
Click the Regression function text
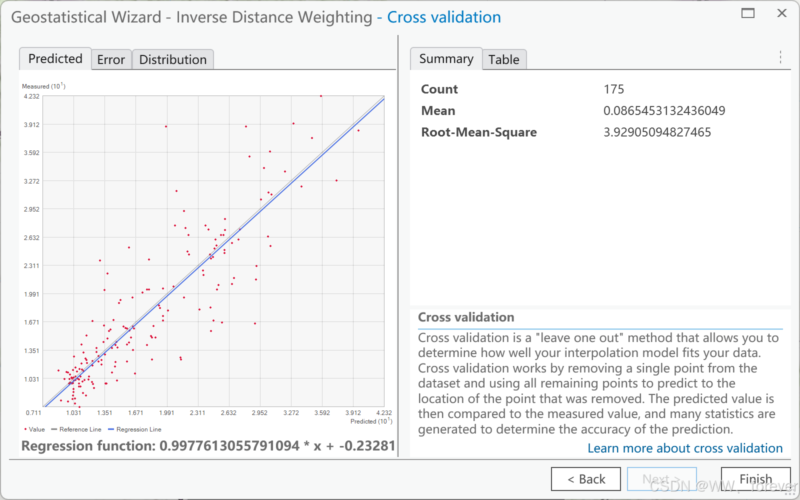[208, 445]
